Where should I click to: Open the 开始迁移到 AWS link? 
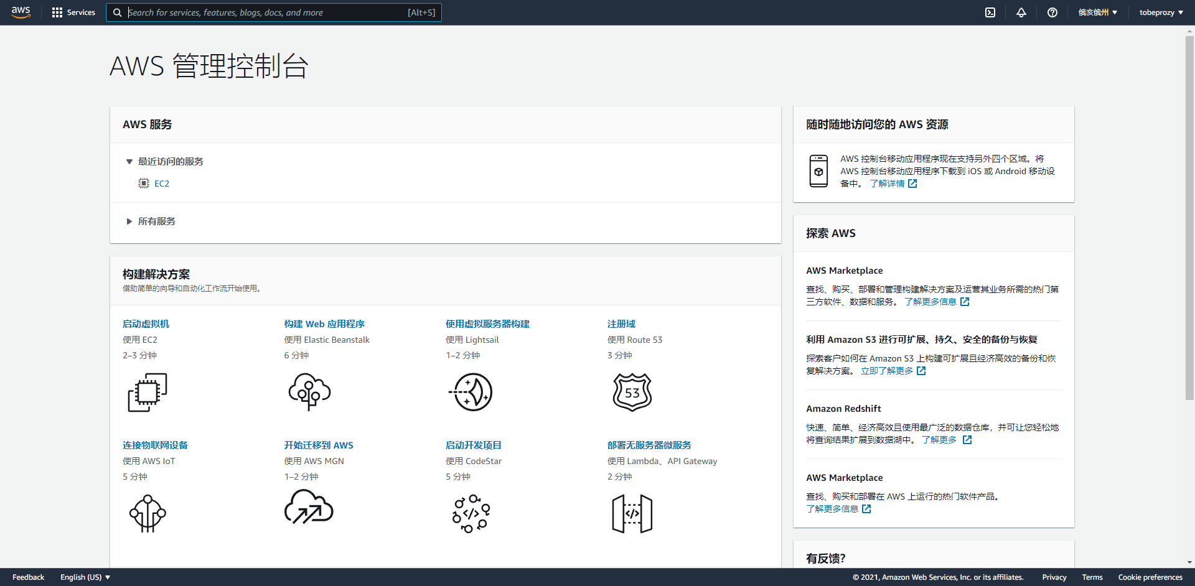(319, 445)
